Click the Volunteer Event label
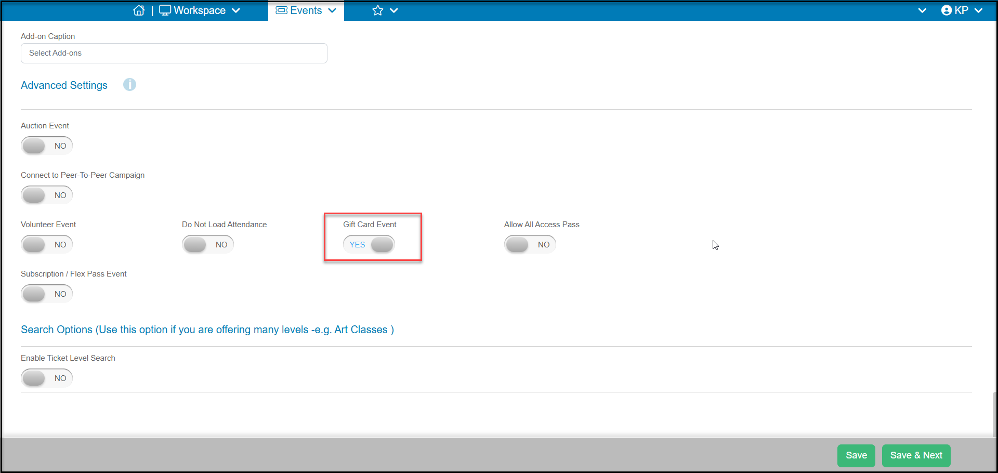 48,225
